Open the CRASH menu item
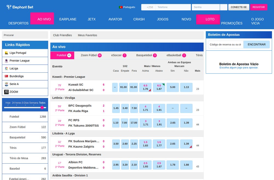The height and width of the screenshot is (180, 274). tap(139, 19)
